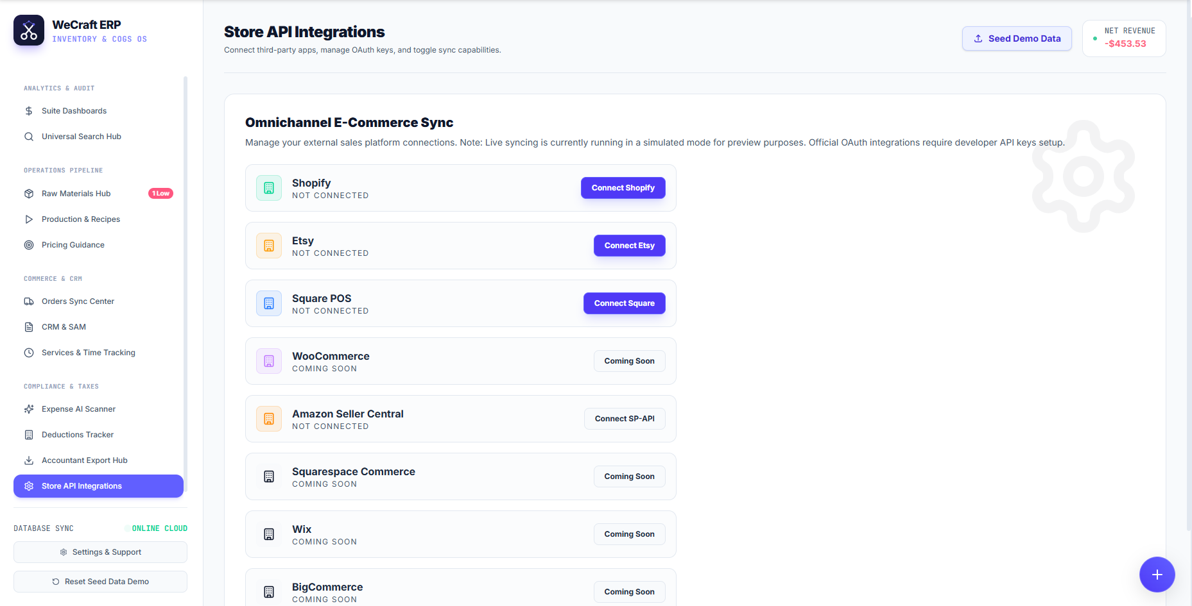Click the DATABASE SYNC label
Screen dimensions: 1192x606
44,528
